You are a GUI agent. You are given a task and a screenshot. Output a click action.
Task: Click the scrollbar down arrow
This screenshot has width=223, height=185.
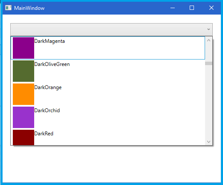pos(208,142)
